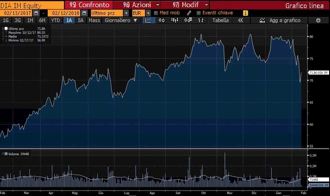Select the line chart icon
330x196 pixels.
point(149,20)
